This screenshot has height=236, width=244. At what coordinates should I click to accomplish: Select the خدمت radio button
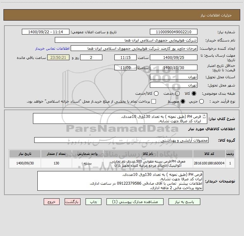tap(177, 93)
